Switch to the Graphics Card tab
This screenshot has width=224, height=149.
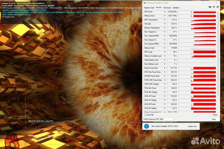pos(149,8)
